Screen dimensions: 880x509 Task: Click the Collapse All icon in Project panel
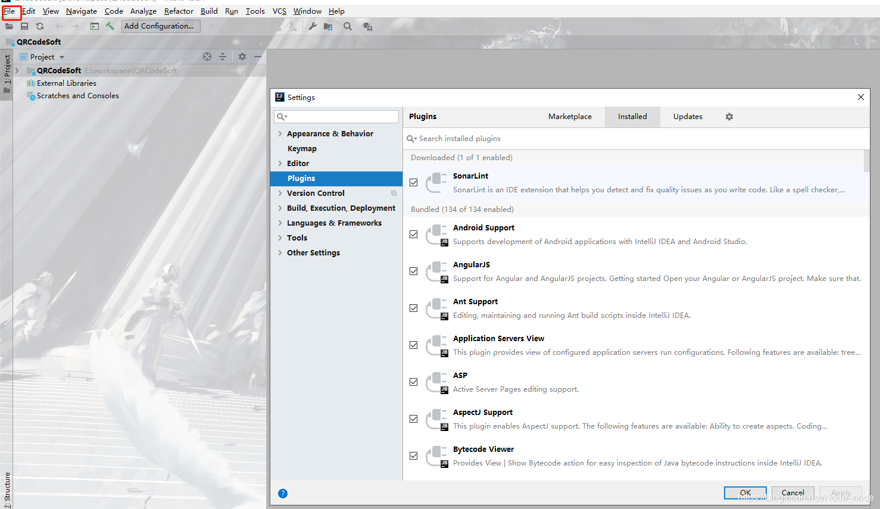point(223,57)
